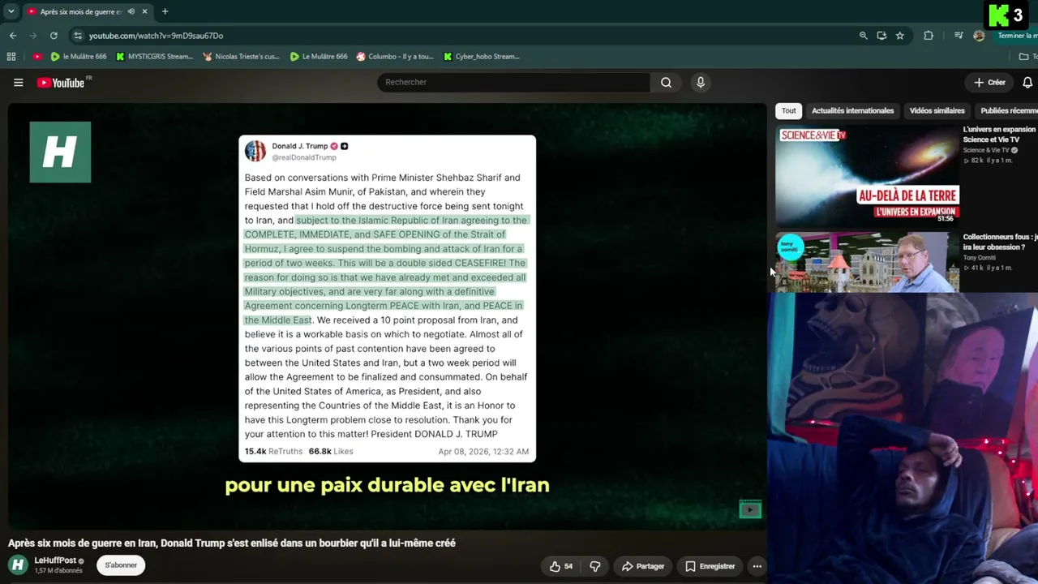Screen dimensions: 1038x584
Task: Open the 'MYSTICGRIS Stream...' bookmark
Action: coord(154,57)
